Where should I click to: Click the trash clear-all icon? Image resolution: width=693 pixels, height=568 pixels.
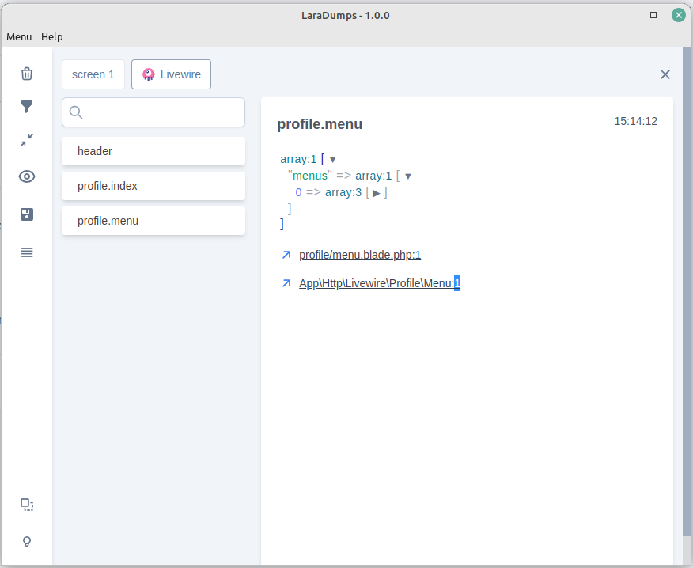pos(27,74)
